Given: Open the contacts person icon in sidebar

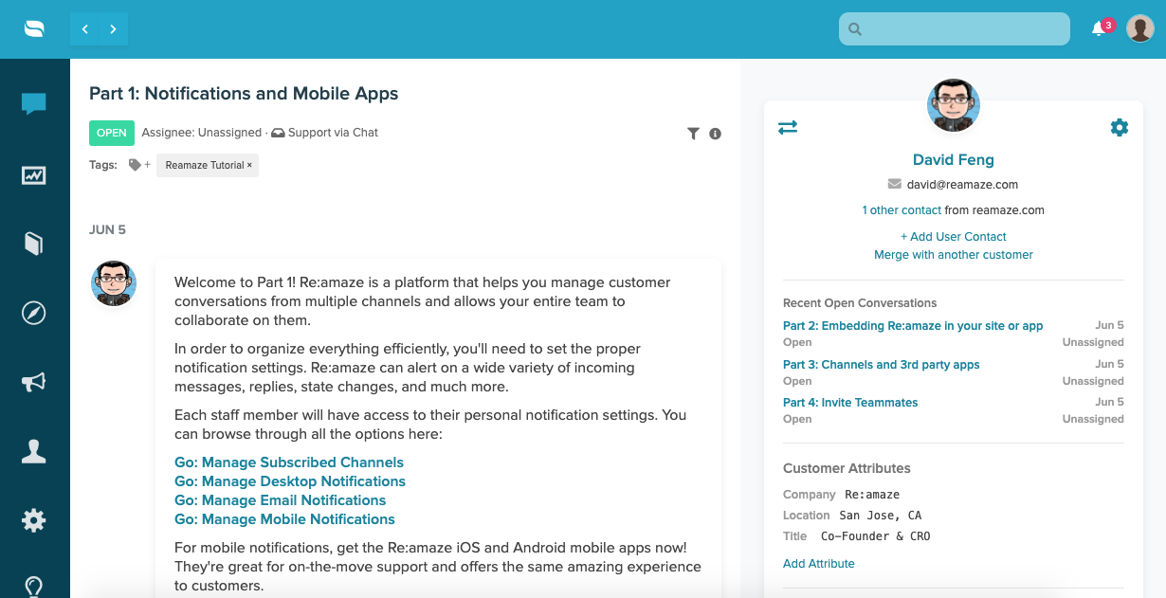Looking at the screenshot, I should coord(34,451).
